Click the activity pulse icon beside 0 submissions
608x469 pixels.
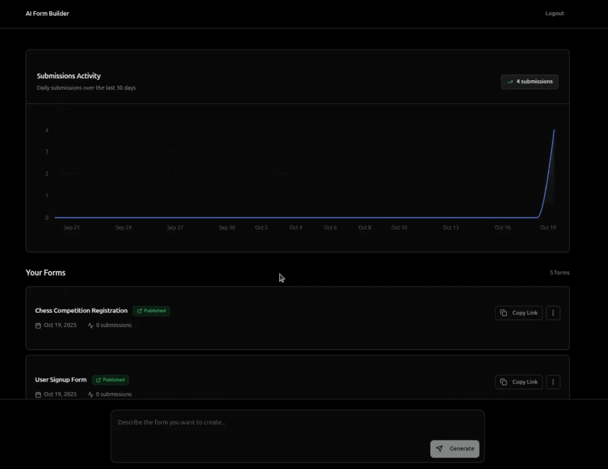pyautogui.click(x=90, y=325)
